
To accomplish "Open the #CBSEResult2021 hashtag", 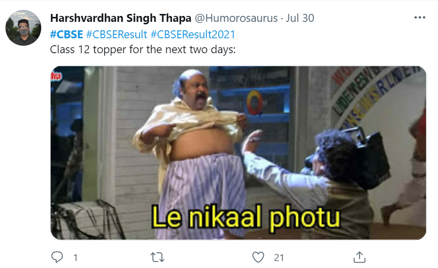I will [193, 34].
